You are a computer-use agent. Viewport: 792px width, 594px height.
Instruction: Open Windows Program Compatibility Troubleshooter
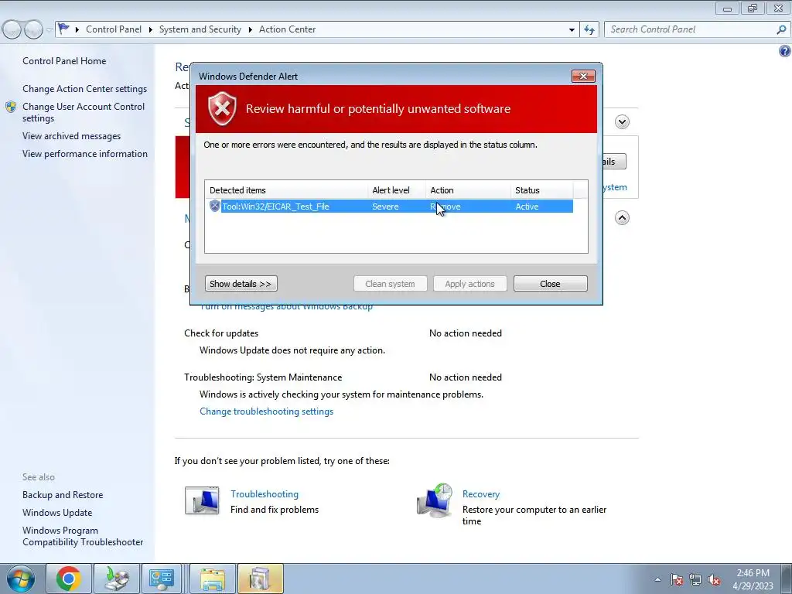82,536
